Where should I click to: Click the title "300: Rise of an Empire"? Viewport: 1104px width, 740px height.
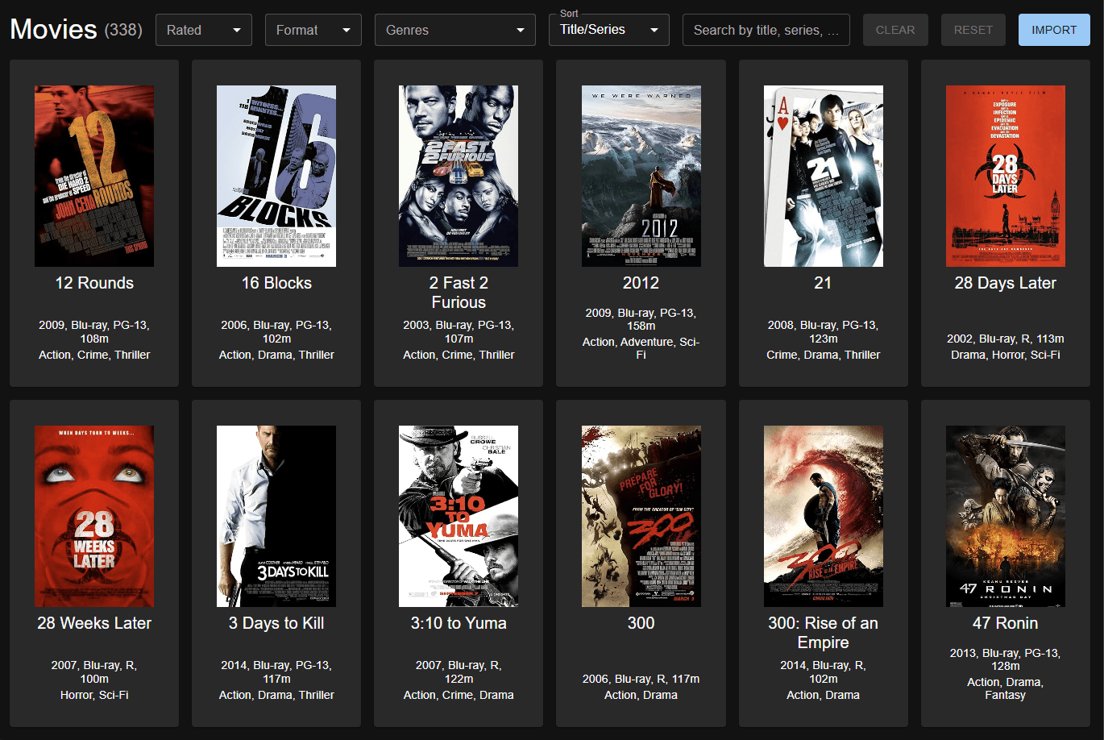(x=823, y=633)
